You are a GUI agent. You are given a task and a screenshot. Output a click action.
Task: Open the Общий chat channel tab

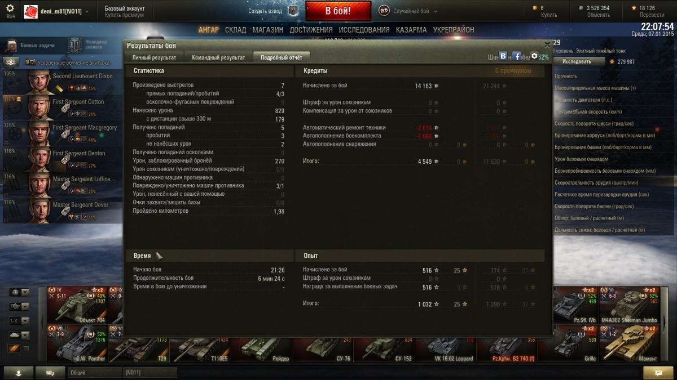point(95,373)
